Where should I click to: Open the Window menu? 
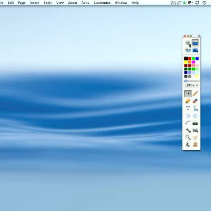coord(121,3)
